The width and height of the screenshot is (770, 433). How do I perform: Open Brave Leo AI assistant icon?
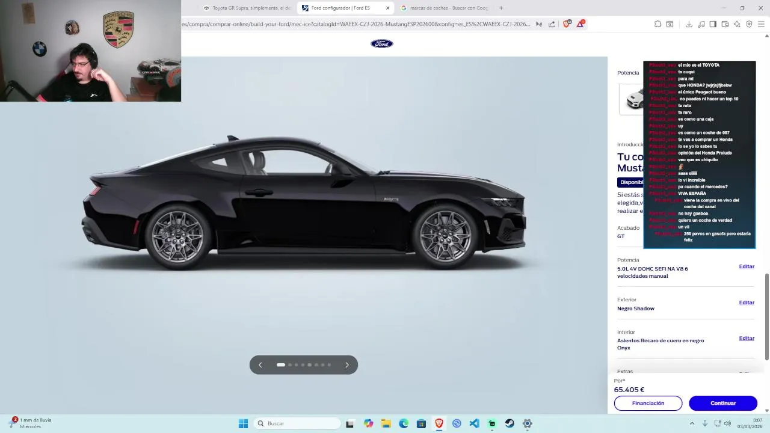coord(737,24)
